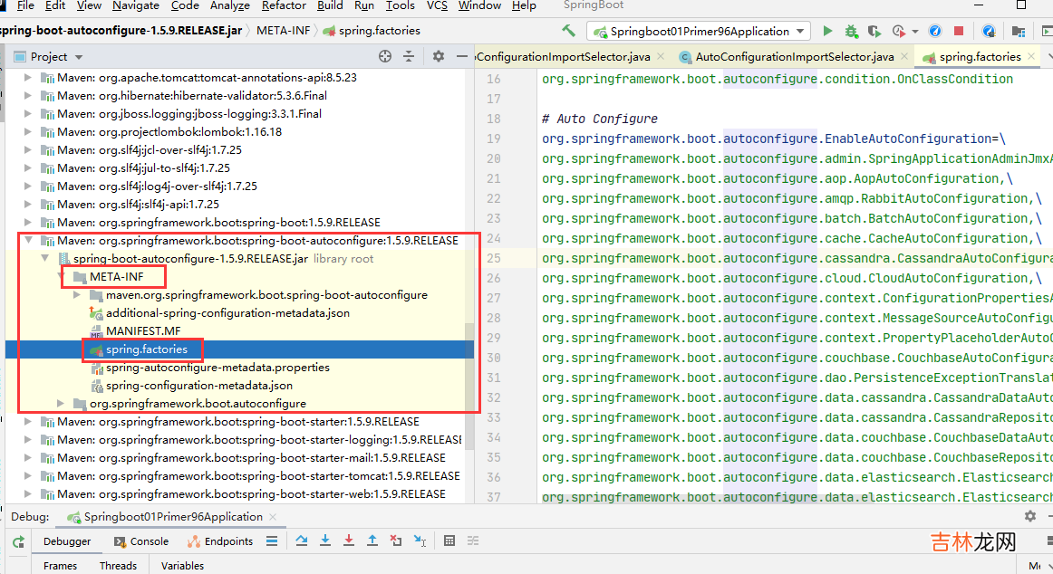Click the Rerun debug session icon
This screenshot has height=574, width=1053.
point(18,541)
